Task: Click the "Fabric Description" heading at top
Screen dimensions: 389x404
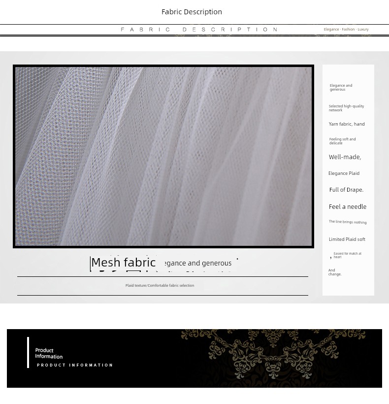Action: (x=192, y=12)
